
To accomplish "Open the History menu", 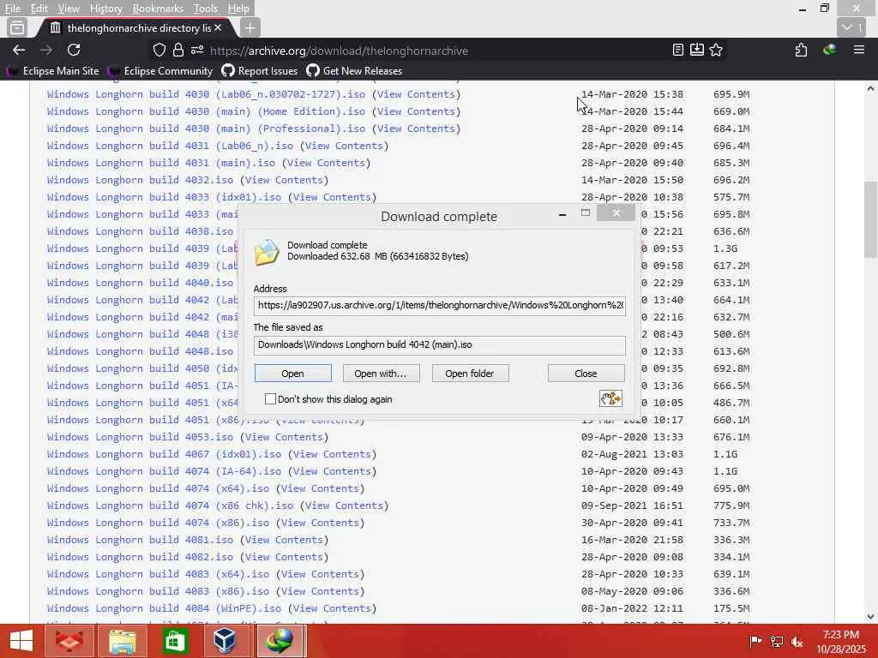I will [x=105, y=9].
